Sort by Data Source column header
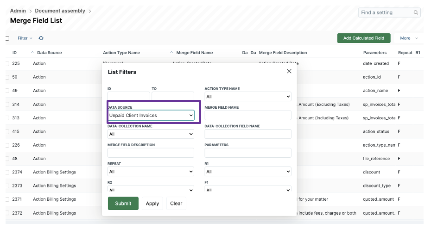 50,53
